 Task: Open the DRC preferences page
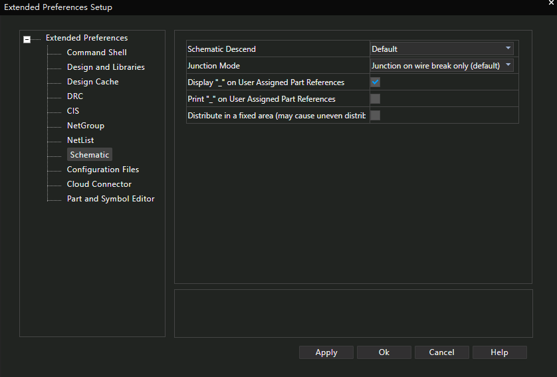pyautogui.click(x=75, y=96)
